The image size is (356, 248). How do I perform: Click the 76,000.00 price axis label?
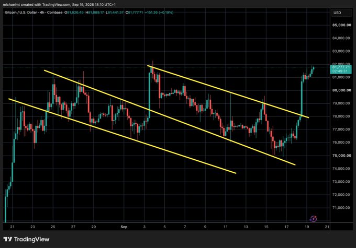[341, 143]
